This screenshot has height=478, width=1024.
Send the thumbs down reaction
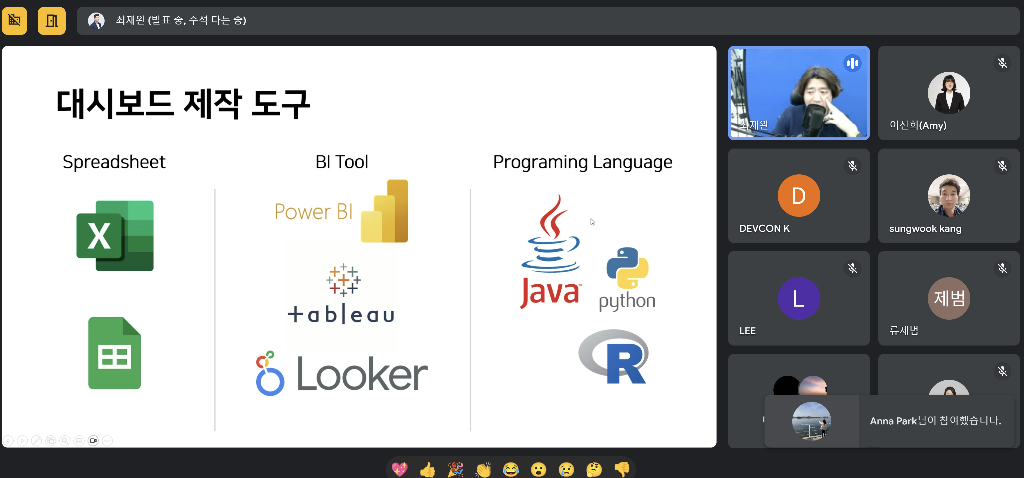click(x=622, y=469)
